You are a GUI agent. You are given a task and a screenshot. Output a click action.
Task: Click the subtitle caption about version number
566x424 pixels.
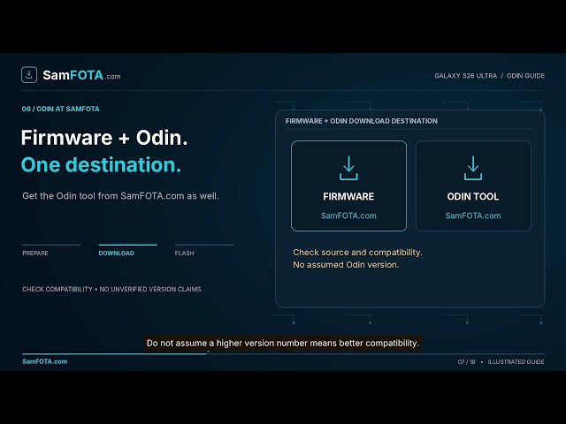pos(283,343)
